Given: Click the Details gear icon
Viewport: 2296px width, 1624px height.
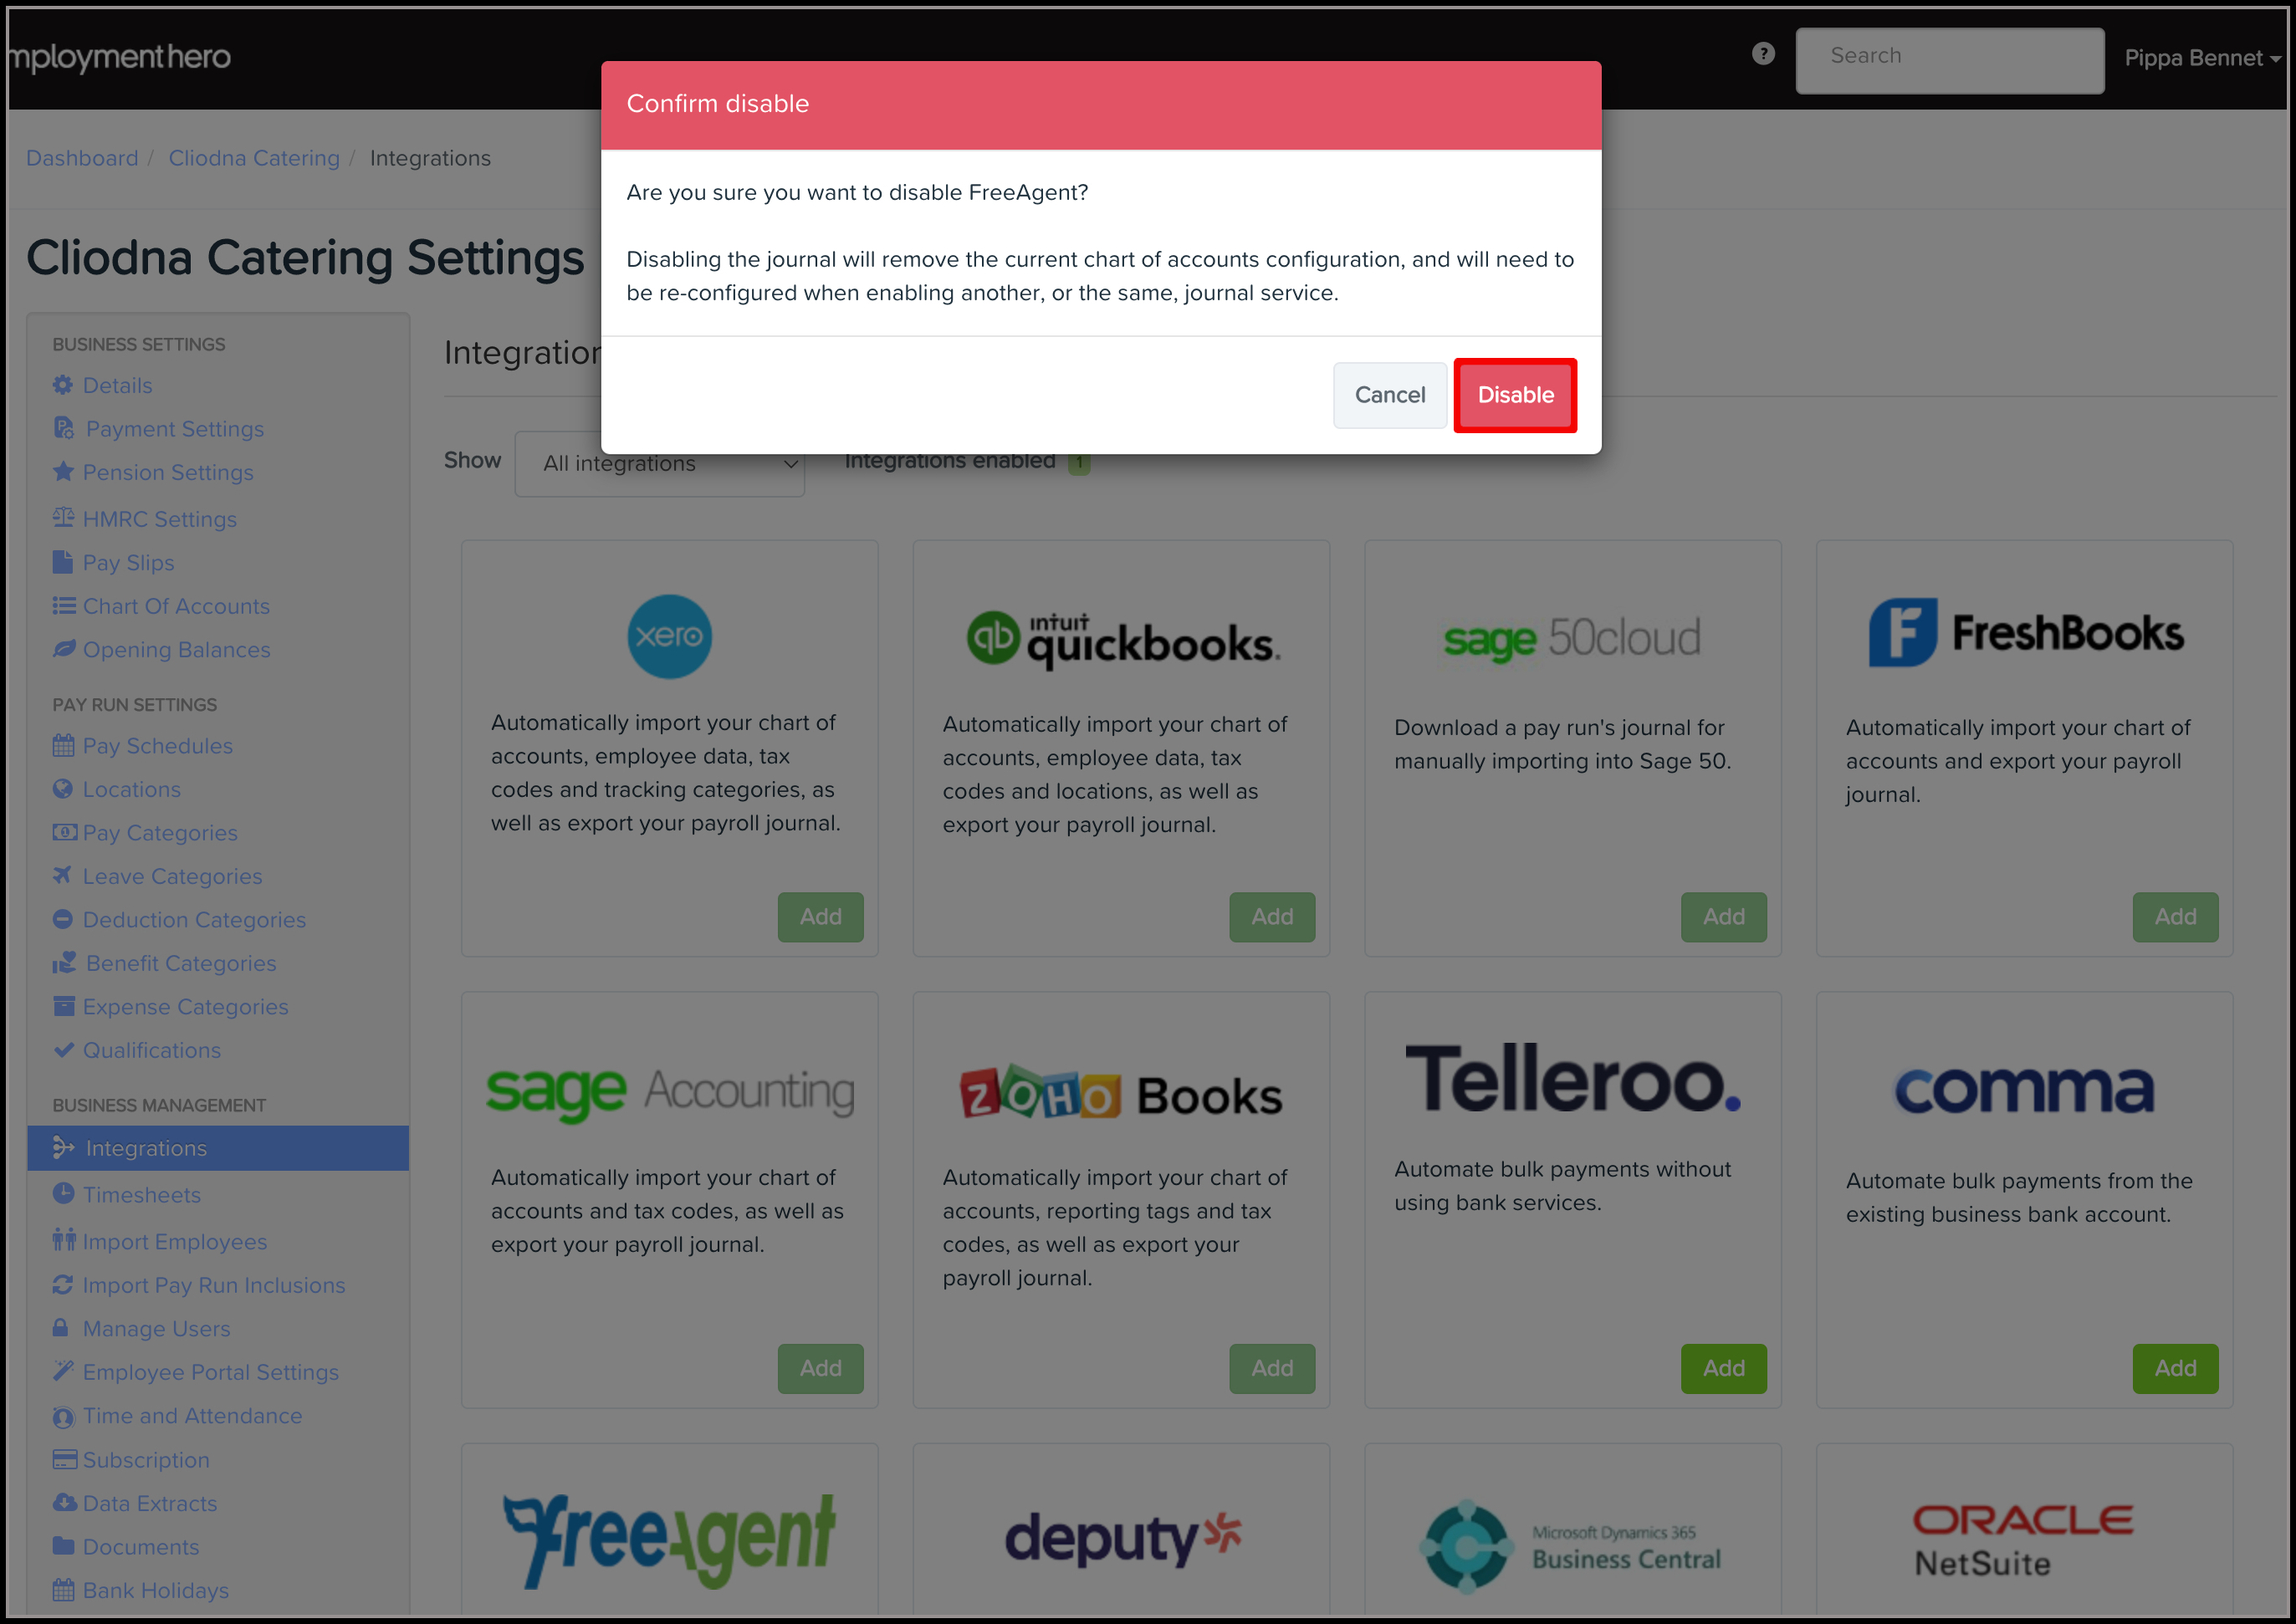Looking at the screenshot, I should [63, 385].
